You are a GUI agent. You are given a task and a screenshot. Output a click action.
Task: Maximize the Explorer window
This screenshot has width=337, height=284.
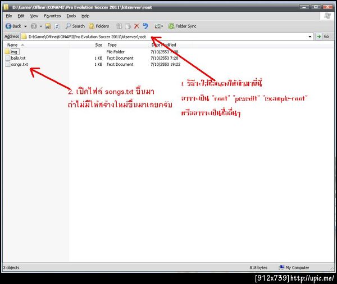316,7
